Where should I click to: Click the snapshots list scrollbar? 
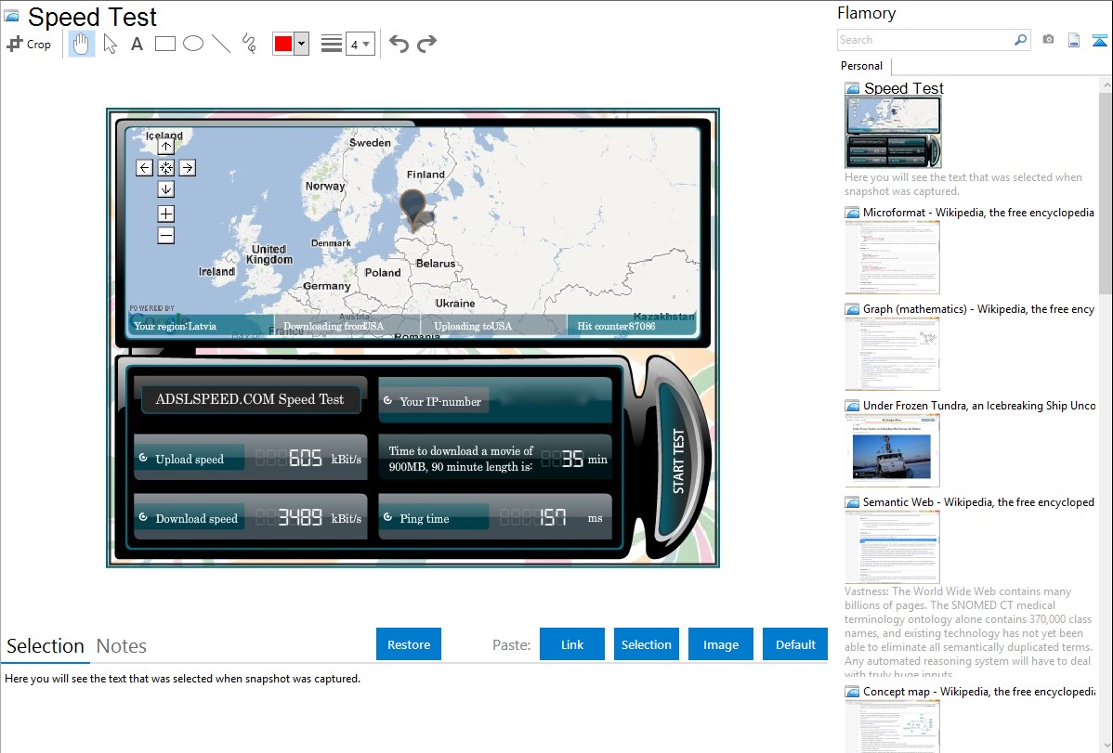click(1106, 191)
